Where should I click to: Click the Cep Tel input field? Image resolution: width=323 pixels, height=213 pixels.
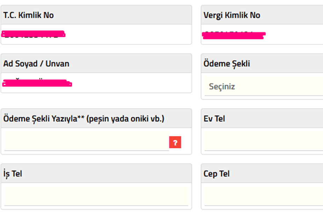pos(264,196)
